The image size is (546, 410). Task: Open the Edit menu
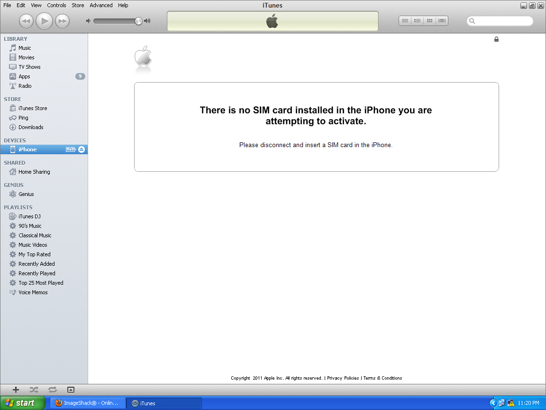click(x=21, y=5)
